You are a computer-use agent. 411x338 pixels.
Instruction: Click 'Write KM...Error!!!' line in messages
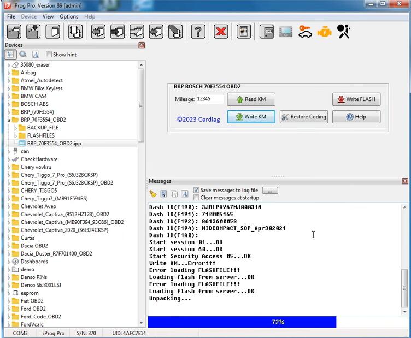point(182,263)
